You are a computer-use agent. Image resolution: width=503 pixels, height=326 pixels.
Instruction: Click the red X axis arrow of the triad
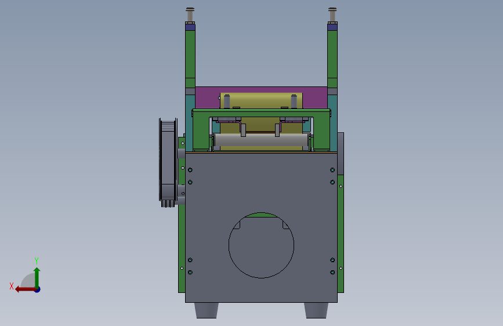point(25,289)
